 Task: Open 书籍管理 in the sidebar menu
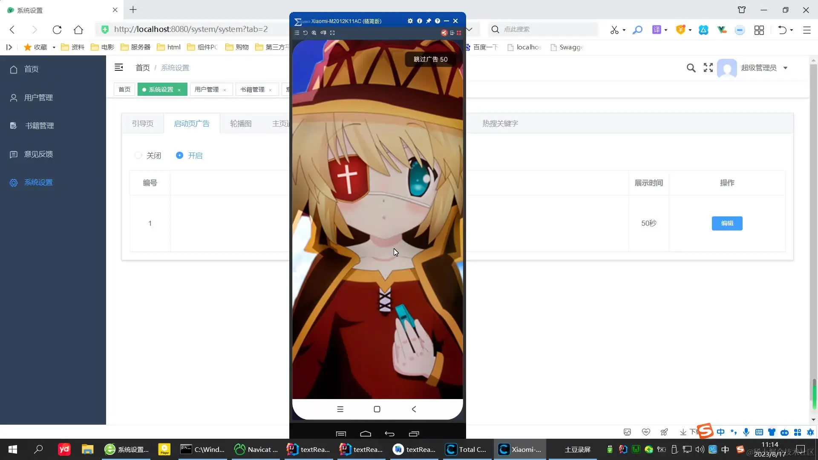[x=39, y=126]
